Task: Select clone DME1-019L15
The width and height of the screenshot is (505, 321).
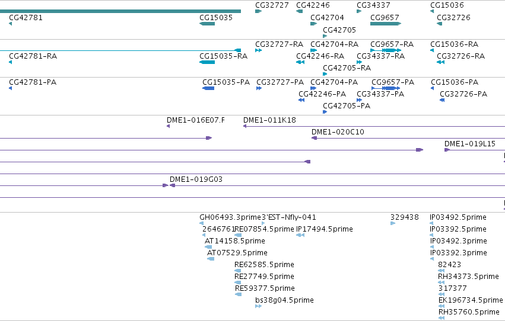Action: pyautogui.click(x=470, y=144)
